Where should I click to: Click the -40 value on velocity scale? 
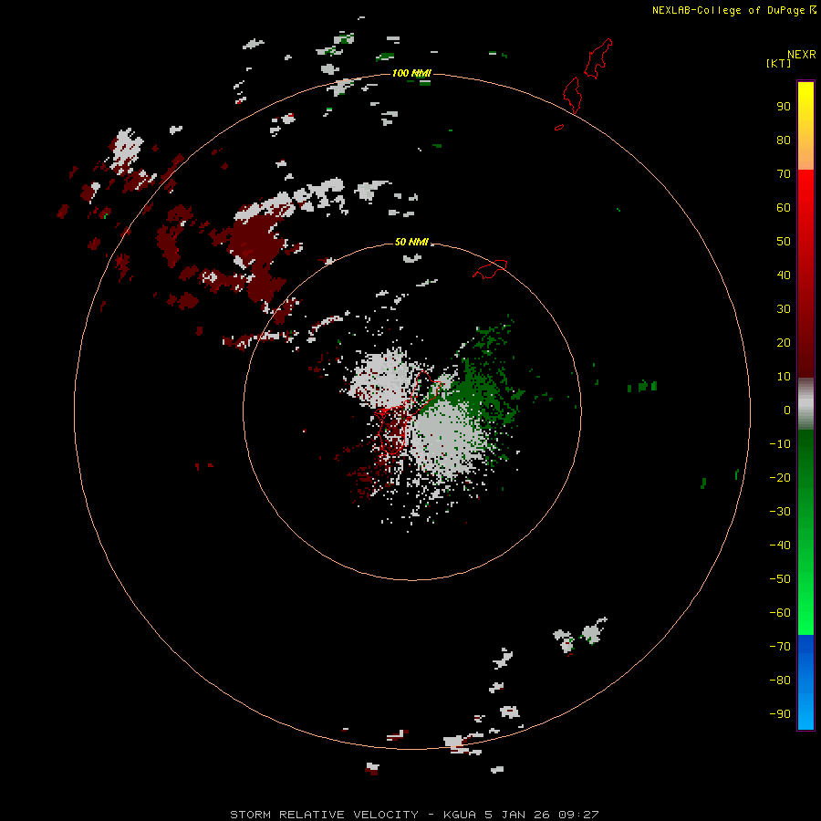[x=780, y=546]
